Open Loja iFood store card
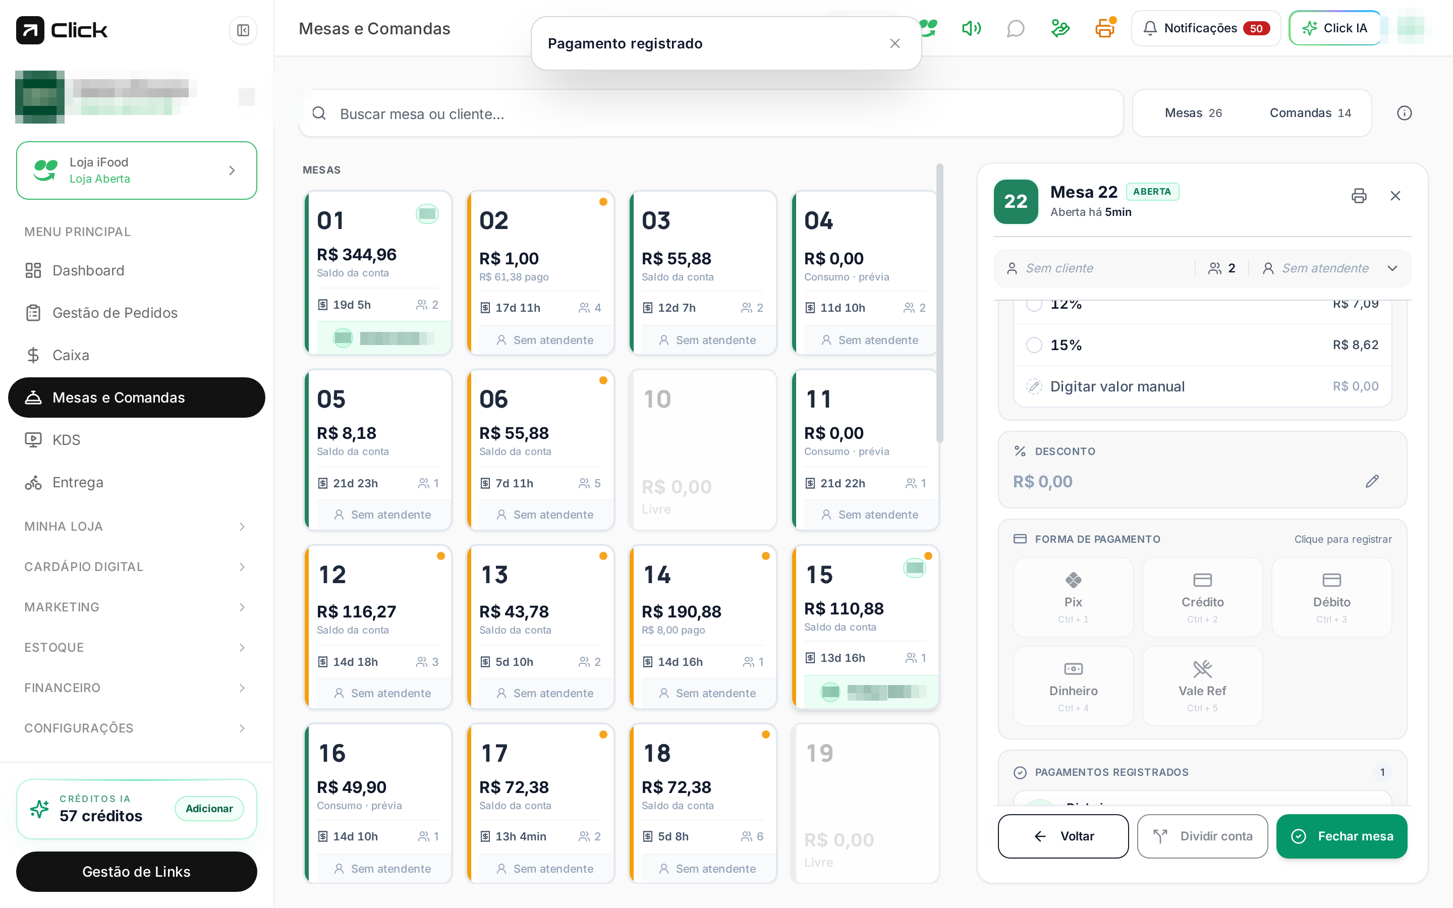1453x908 pixels. [x=136, y=171]
